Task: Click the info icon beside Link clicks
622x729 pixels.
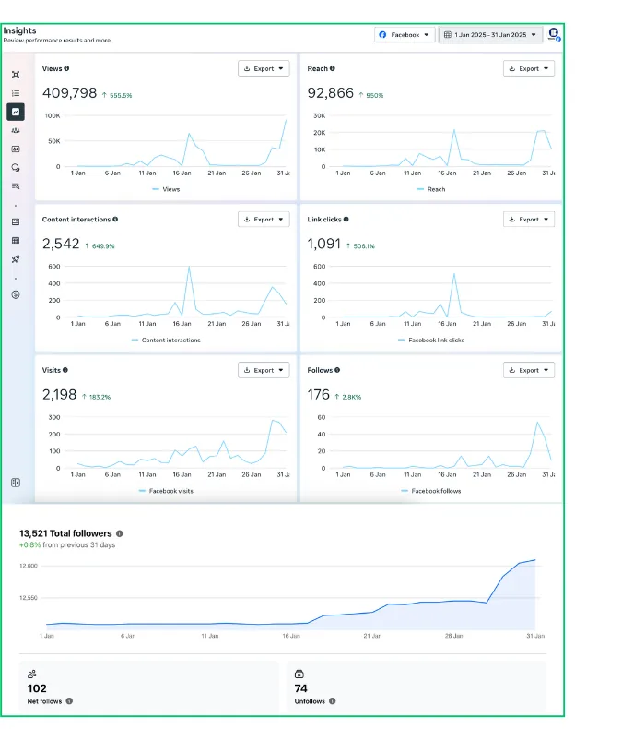Action: (346, 219)
